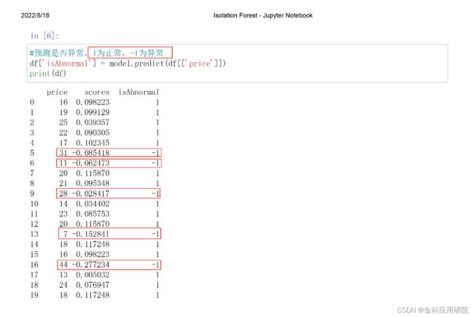
Task: Click the price column header
Action: click(x=57, y=92)
